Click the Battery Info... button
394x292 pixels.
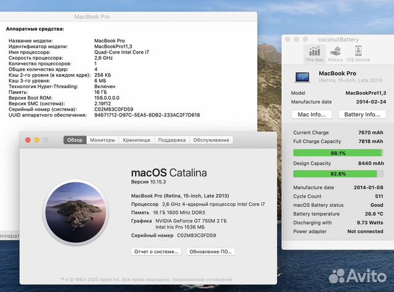(x=362, y=115)
